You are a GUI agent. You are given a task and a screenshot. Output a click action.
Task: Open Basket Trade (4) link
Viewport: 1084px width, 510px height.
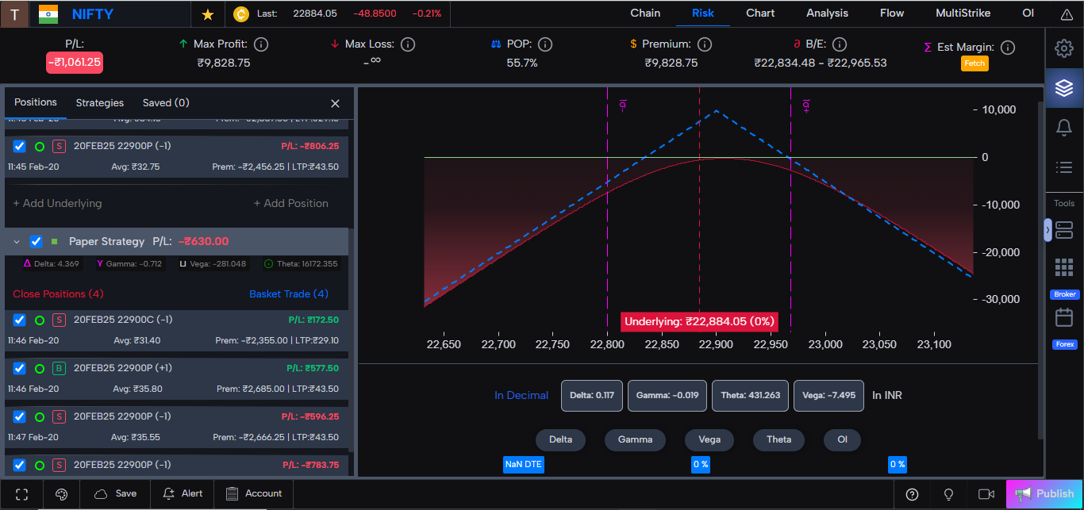point(288,293)
